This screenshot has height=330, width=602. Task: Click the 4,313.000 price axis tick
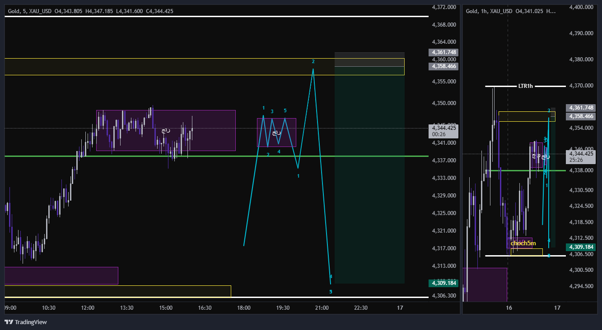point(444,266)
